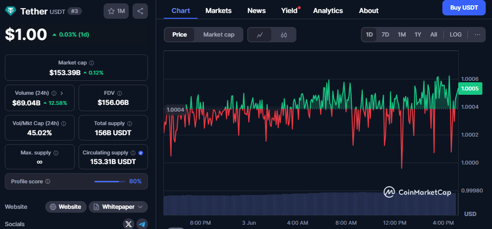
Task: Click the $1.00 price heading
Action: (26, 35)
